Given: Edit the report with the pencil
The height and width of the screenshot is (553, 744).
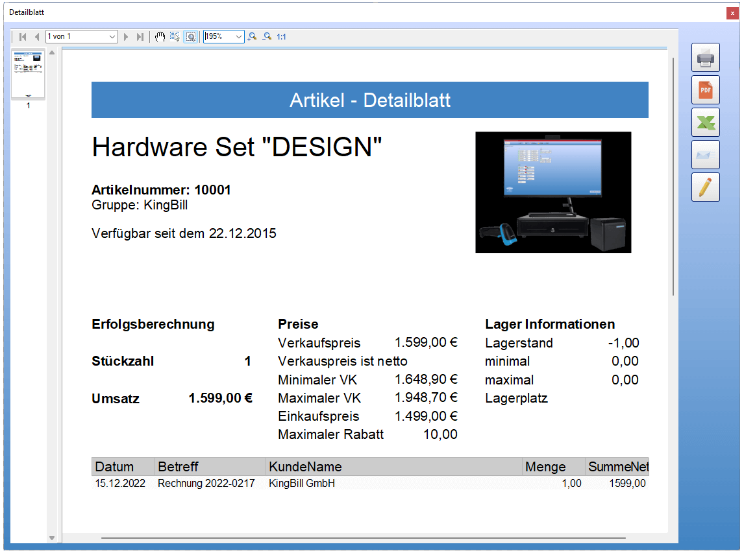Looking at the screenshot, I should click(x=706, y=187).
